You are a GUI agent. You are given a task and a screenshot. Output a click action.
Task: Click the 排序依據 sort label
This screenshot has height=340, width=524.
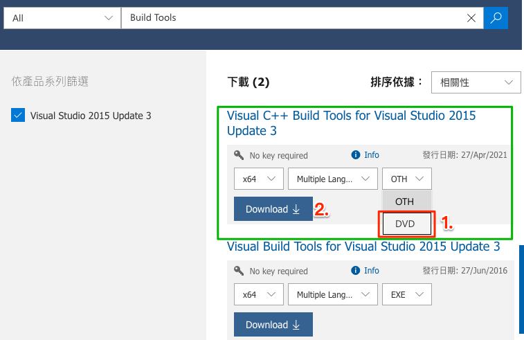[397, 82]
